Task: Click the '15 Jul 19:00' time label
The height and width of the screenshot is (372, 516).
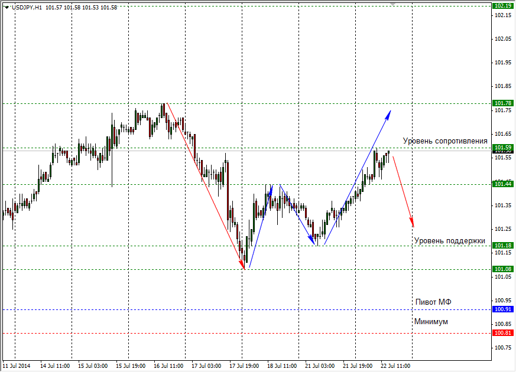Action: [x=131, y=366]
